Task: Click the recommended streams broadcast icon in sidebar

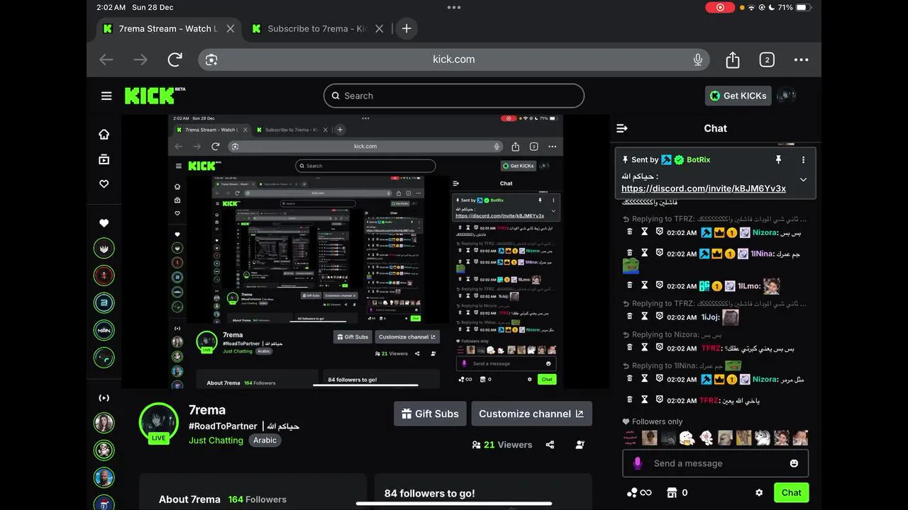Action: point(104,398)
